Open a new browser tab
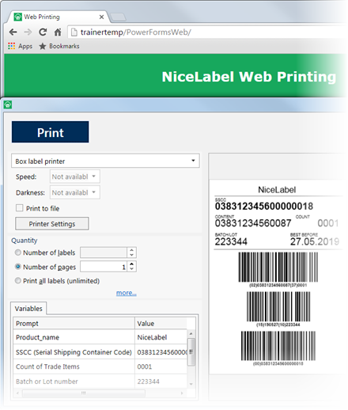 tap(118, 17)
